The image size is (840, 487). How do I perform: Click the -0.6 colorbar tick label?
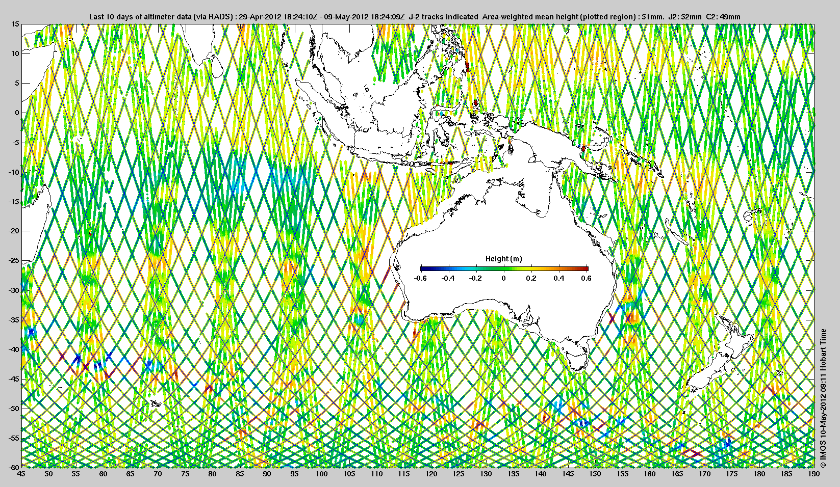pyautogui.click(x=421, y=278)
